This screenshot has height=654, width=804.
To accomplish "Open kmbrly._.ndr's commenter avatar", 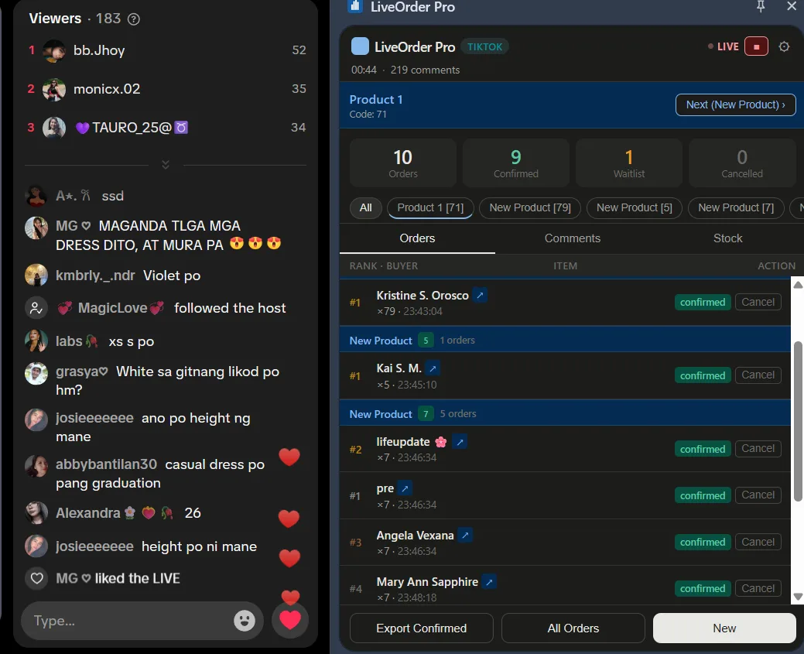I will click(36, 276).
